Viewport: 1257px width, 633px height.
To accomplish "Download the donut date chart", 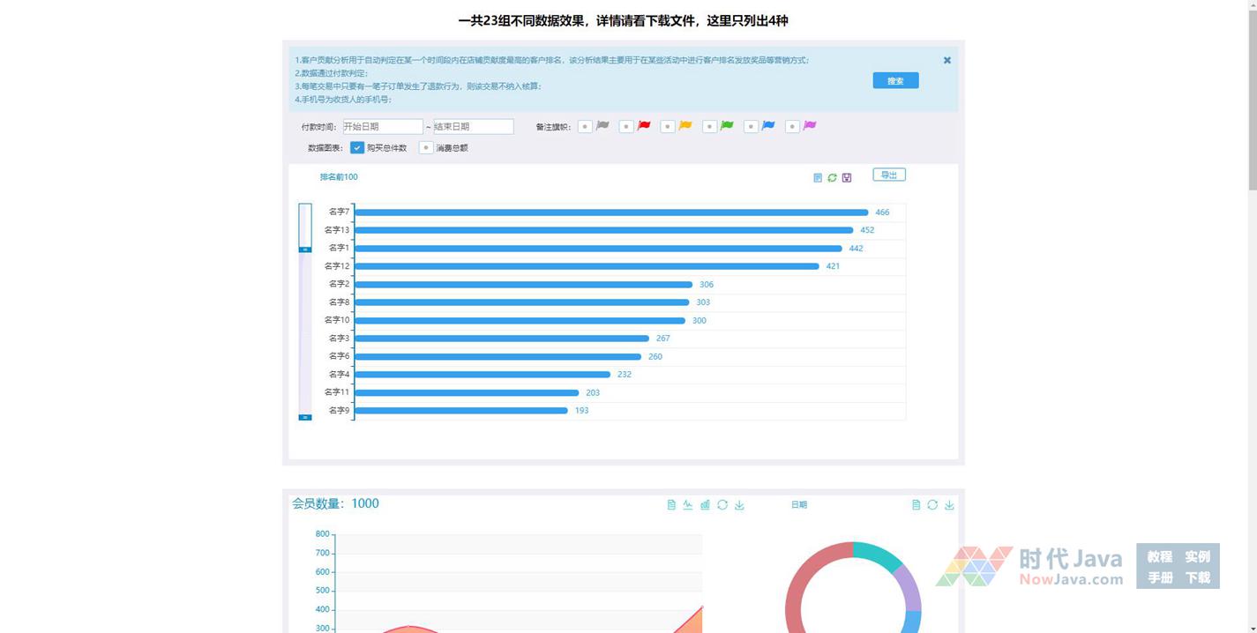I will (x=949, y=505).
